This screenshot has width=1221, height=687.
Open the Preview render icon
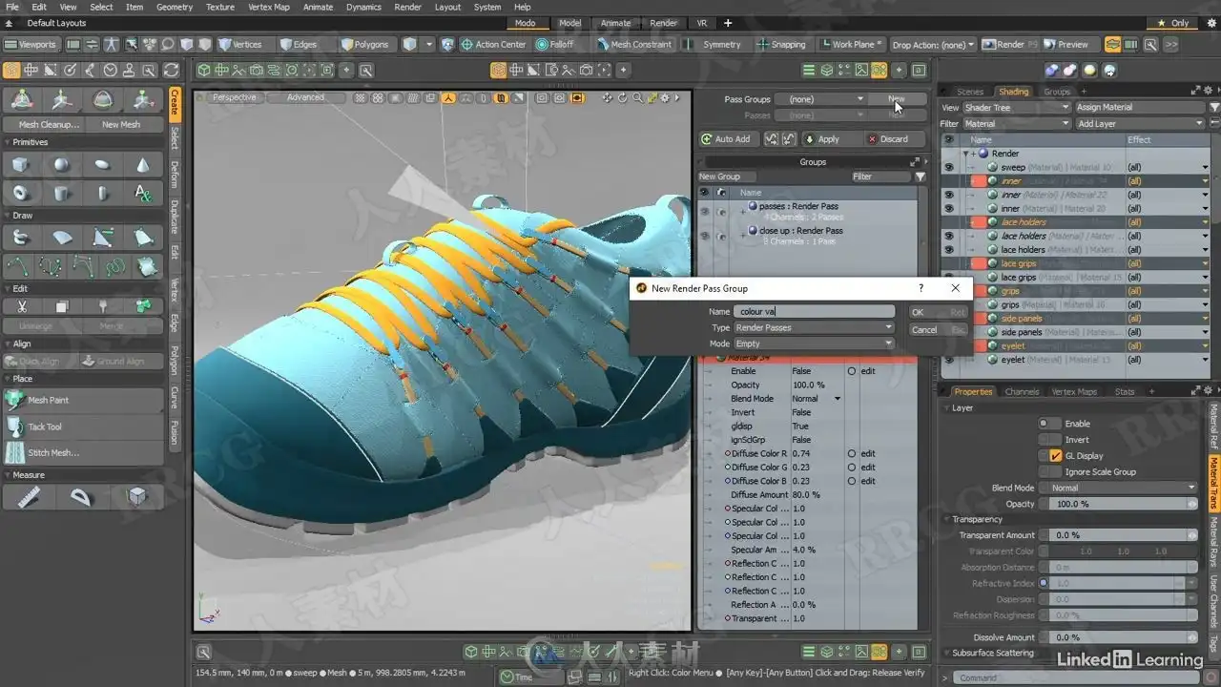pos(1051,44)
